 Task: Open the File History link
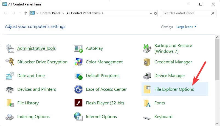(28, 103)
